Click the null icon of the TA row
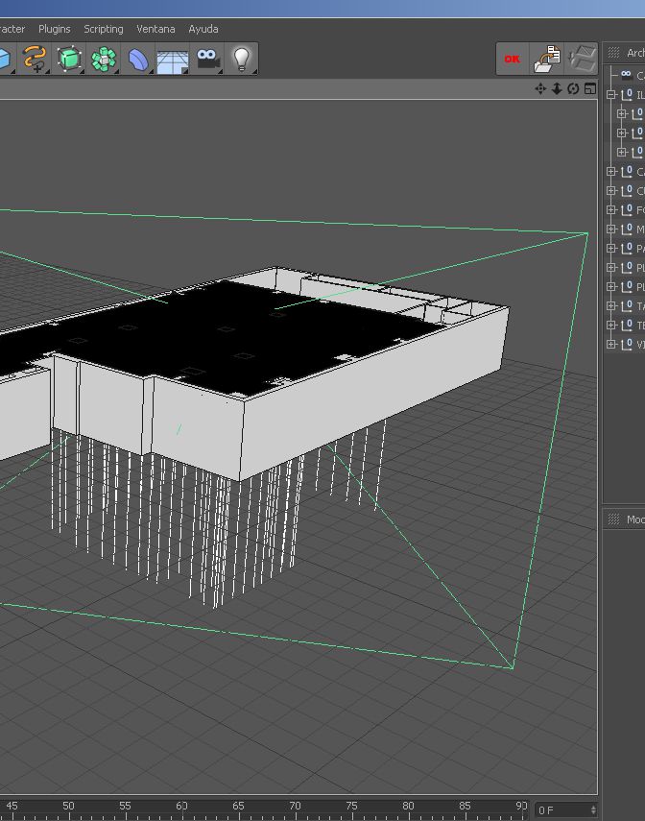This screenshot has width=645, height=821. 627,305
